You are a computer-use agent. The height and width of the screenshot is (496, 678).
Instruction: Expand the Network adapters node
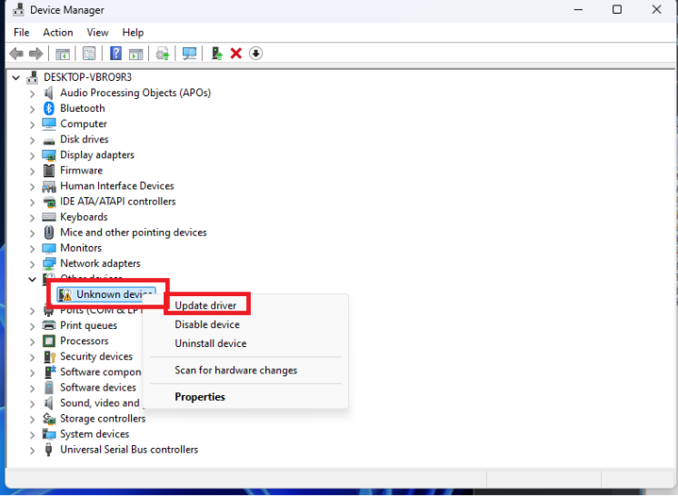tap(34, 263)
